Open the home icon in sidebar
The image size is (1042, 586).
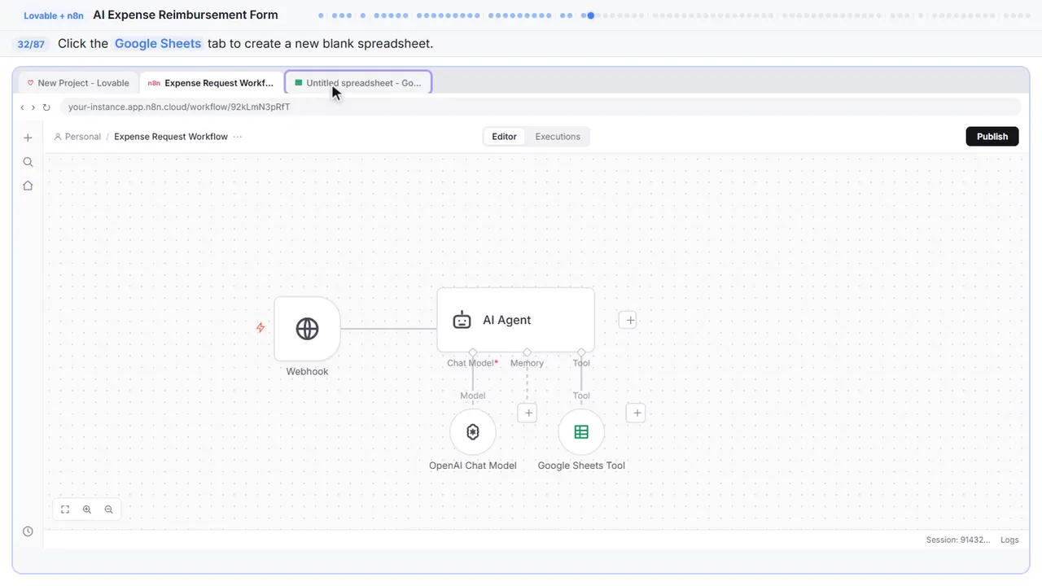28,186
